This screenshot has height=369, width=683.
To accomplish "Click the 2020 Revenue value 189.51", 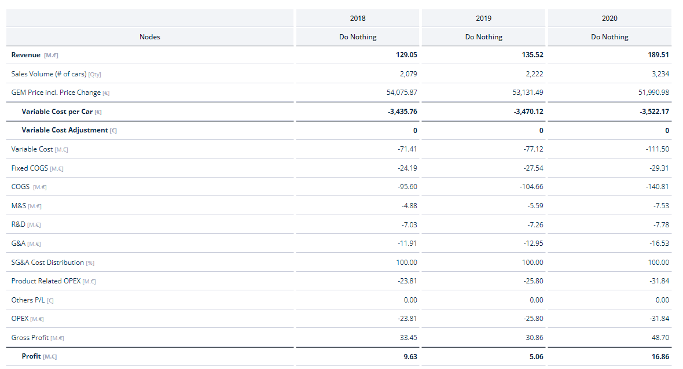I will [658, 55].
